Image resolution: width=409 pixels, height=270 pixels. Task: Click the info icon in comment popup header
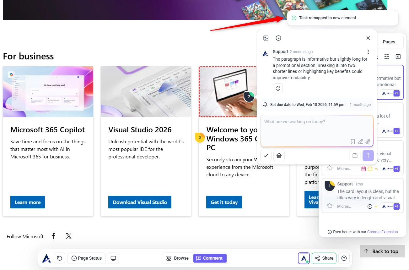tap(278, 38)
